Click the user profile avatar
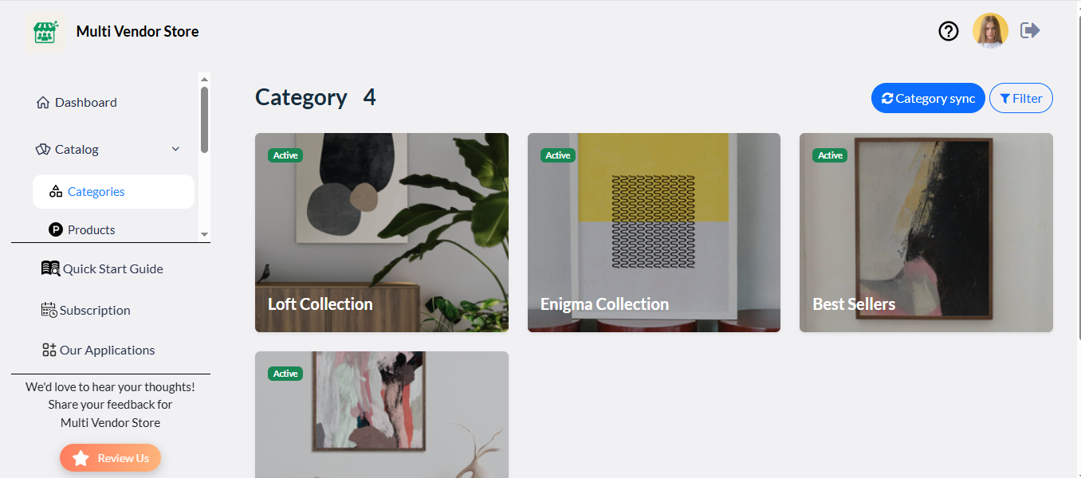This screenshot has width=1081, height=478. click(990, 31)
